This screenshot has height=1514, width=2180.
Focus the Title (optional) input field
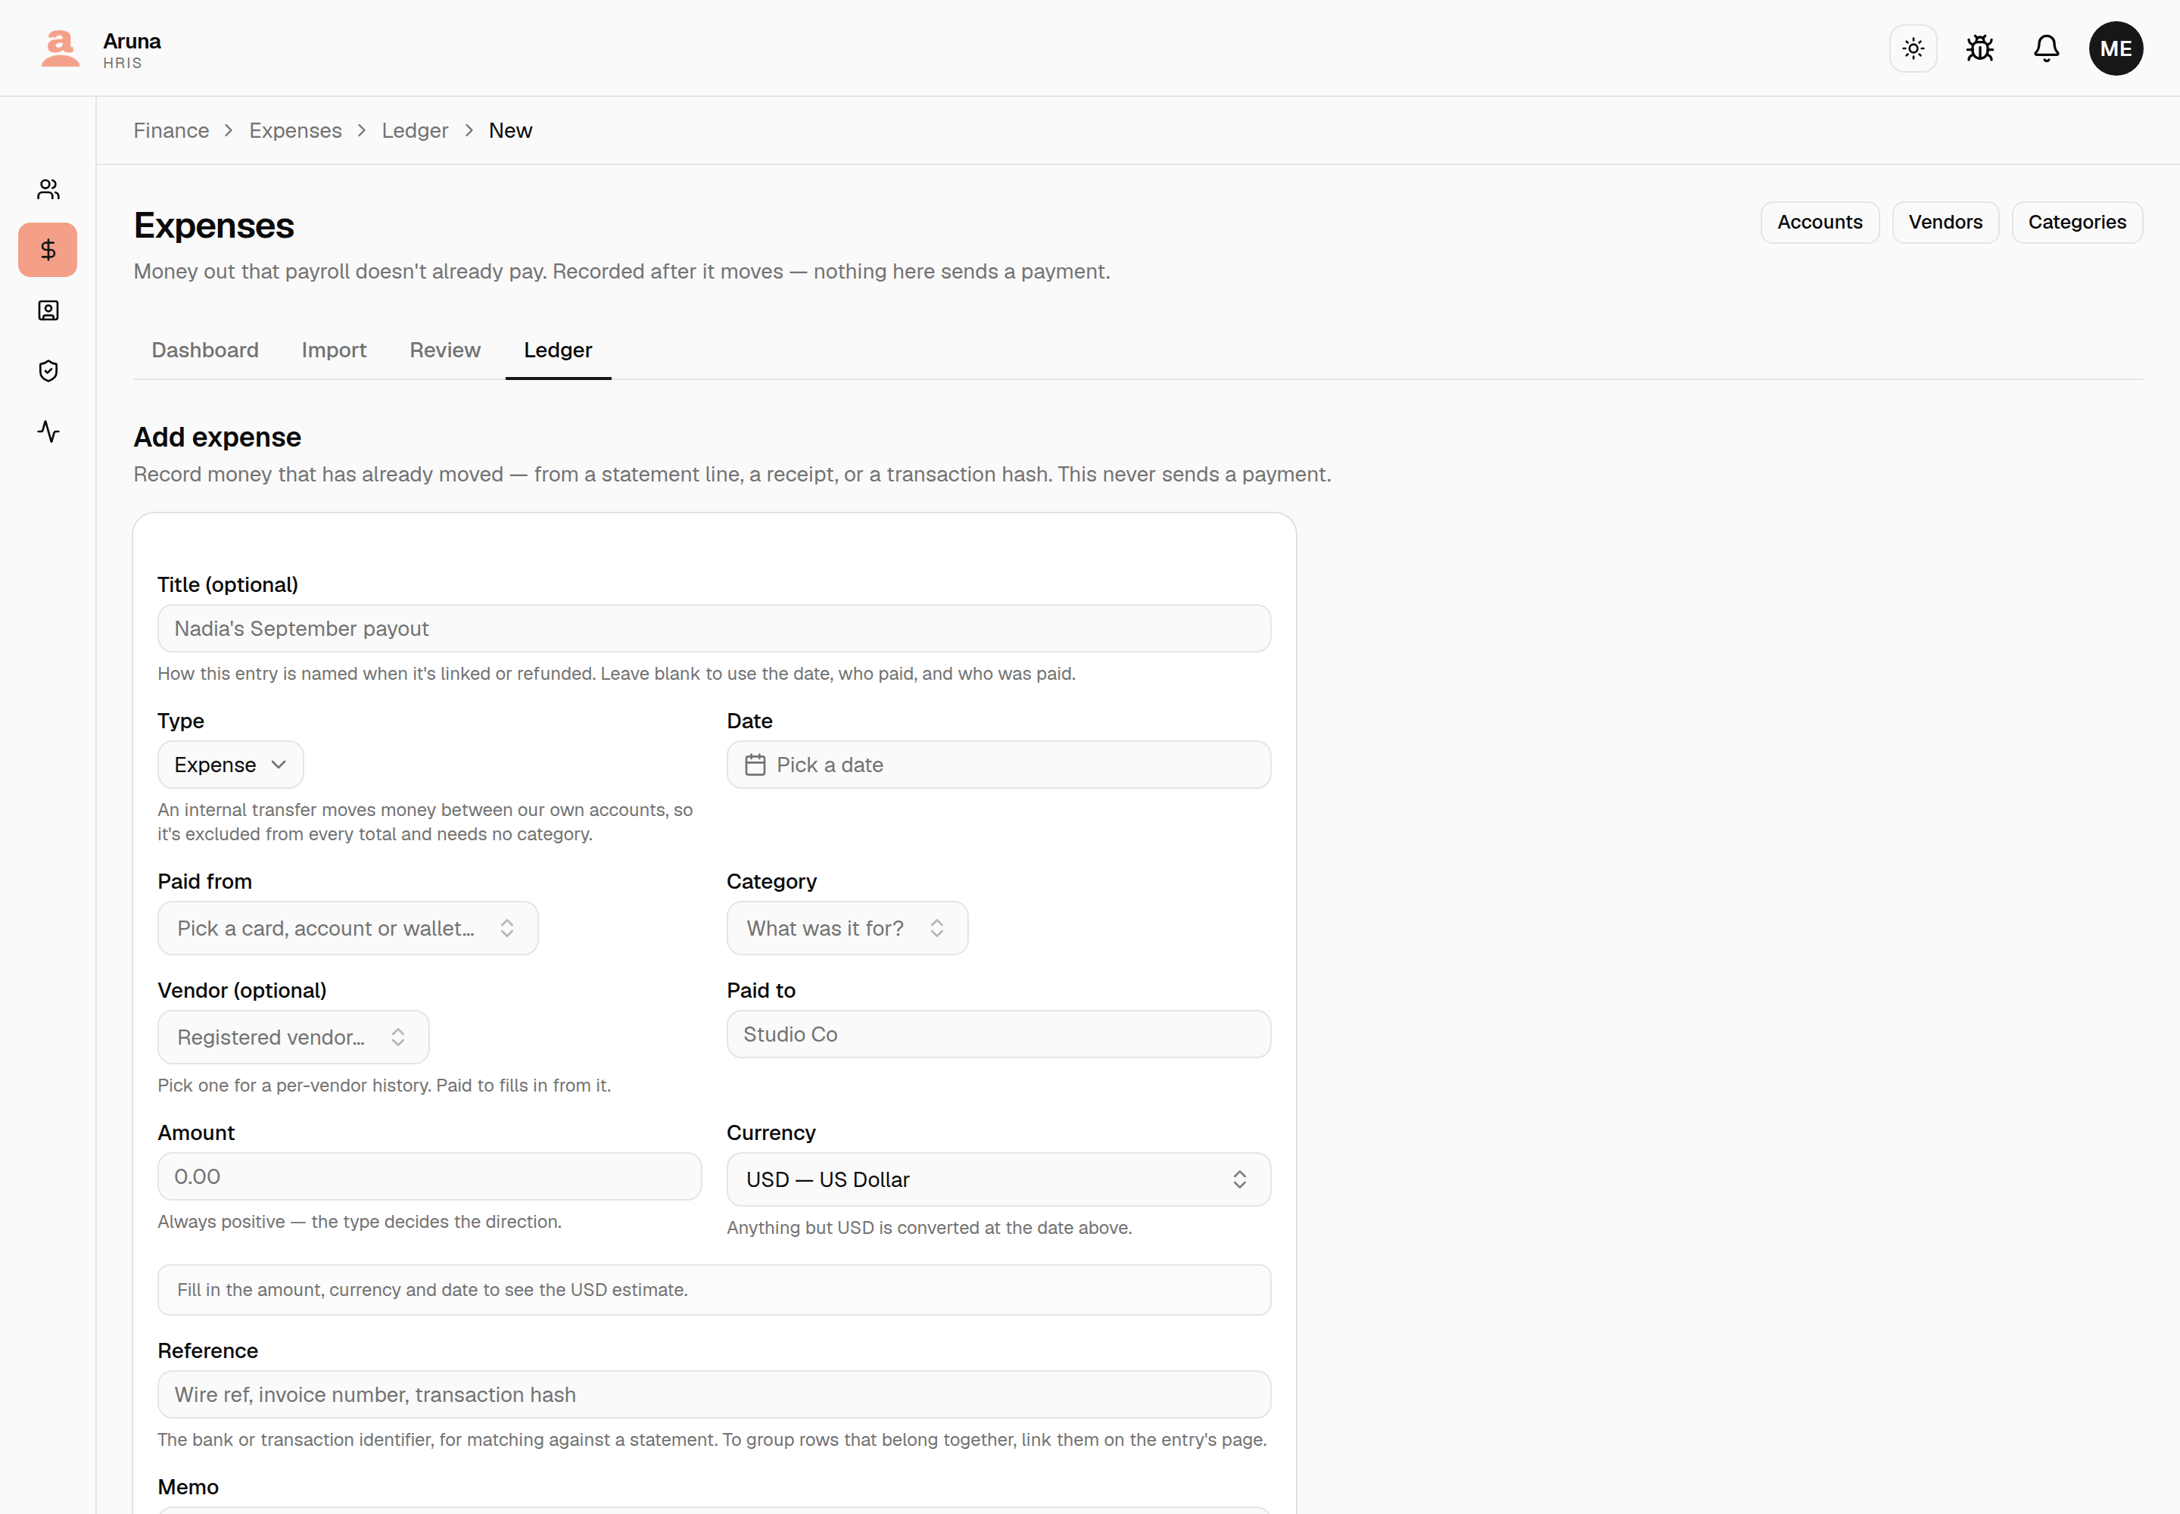(713, 628)
